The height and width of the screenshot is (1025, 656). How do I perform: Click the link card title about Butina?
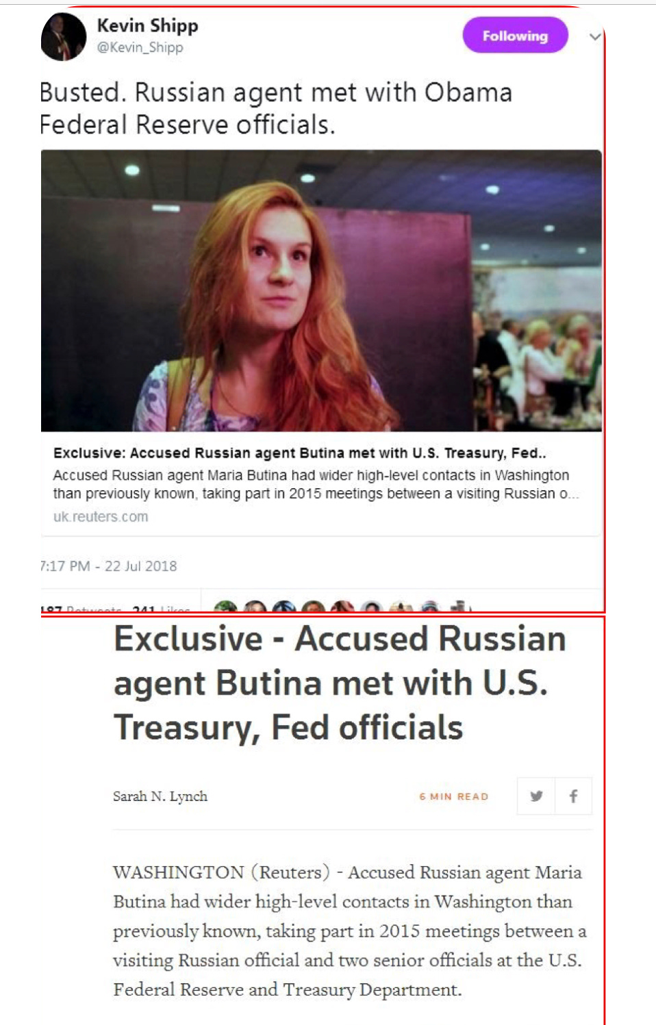(299, 453)
